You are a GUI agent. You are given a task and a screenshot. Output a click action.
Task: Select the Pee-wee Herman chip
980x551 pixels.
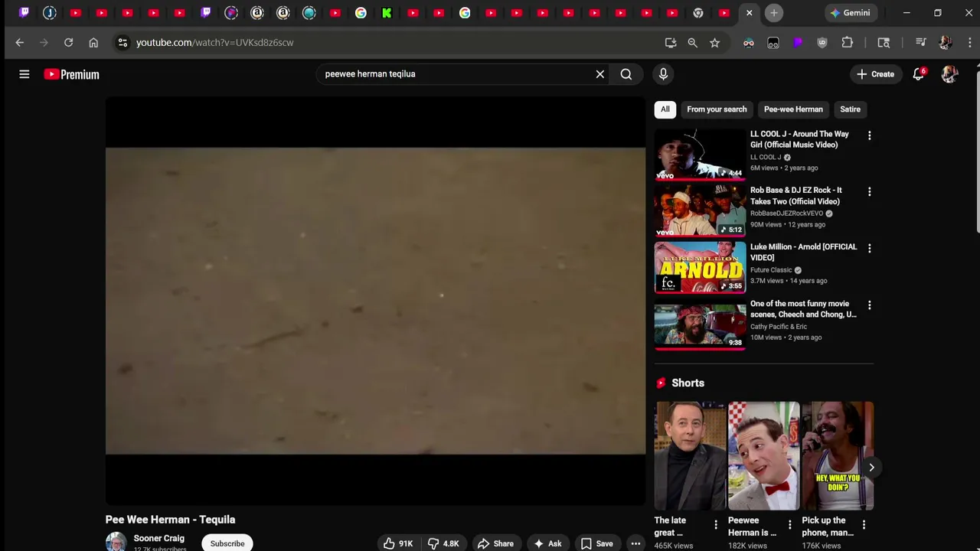[x=793, y=109]
